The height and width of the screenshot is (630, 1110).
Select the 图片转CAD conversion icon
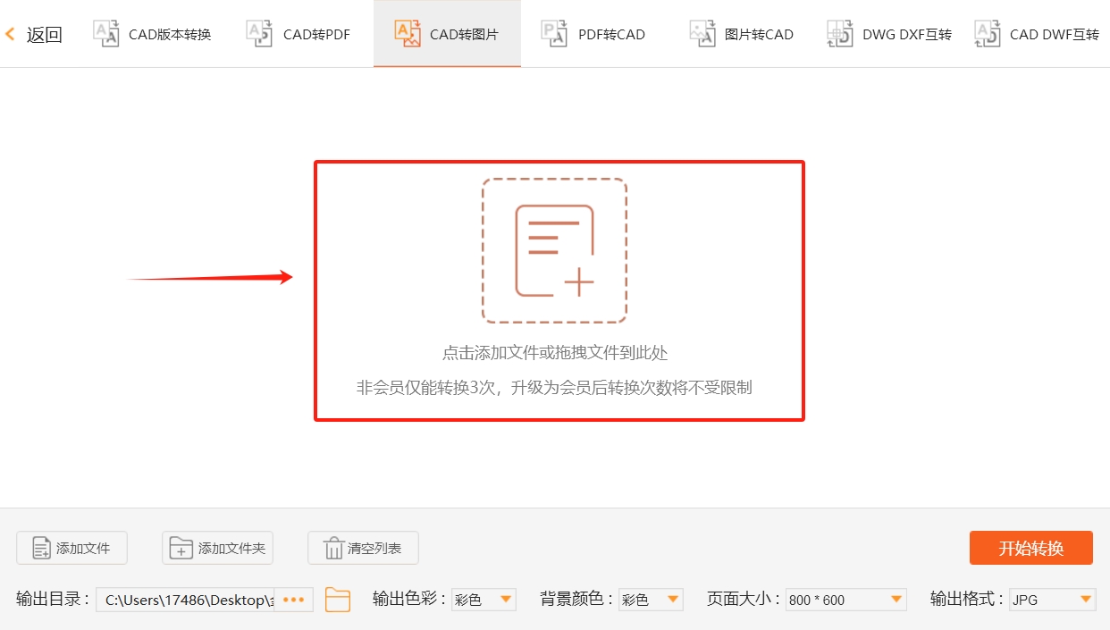pyautogui.click(x=703, y=33)
